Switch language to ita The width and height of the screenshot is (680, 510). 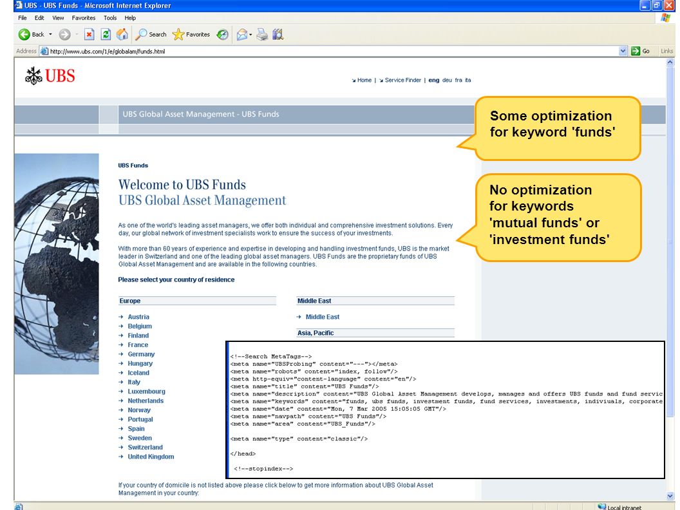pos(468,80)
